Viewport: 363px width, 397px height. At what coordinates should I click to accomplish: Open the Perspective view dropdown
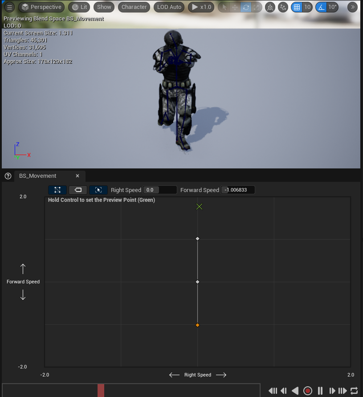tap(41, 7)
